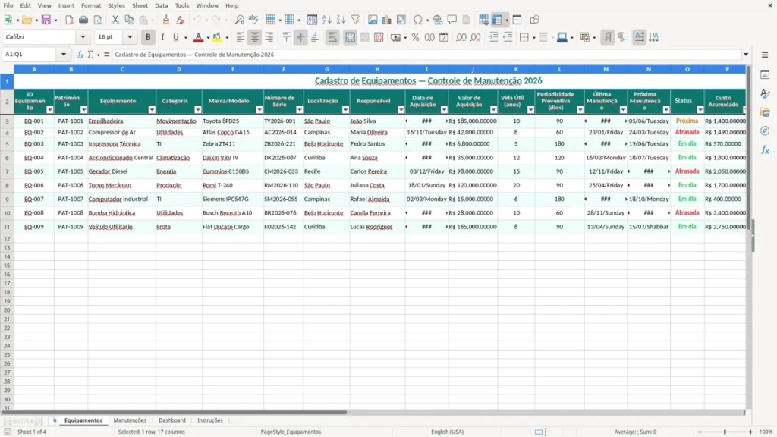The height and width of the screenshot is (437, 777).
Task: Open the Equipamento column filter dropdown
Action: pyautogui.click(x=152, y=110)
